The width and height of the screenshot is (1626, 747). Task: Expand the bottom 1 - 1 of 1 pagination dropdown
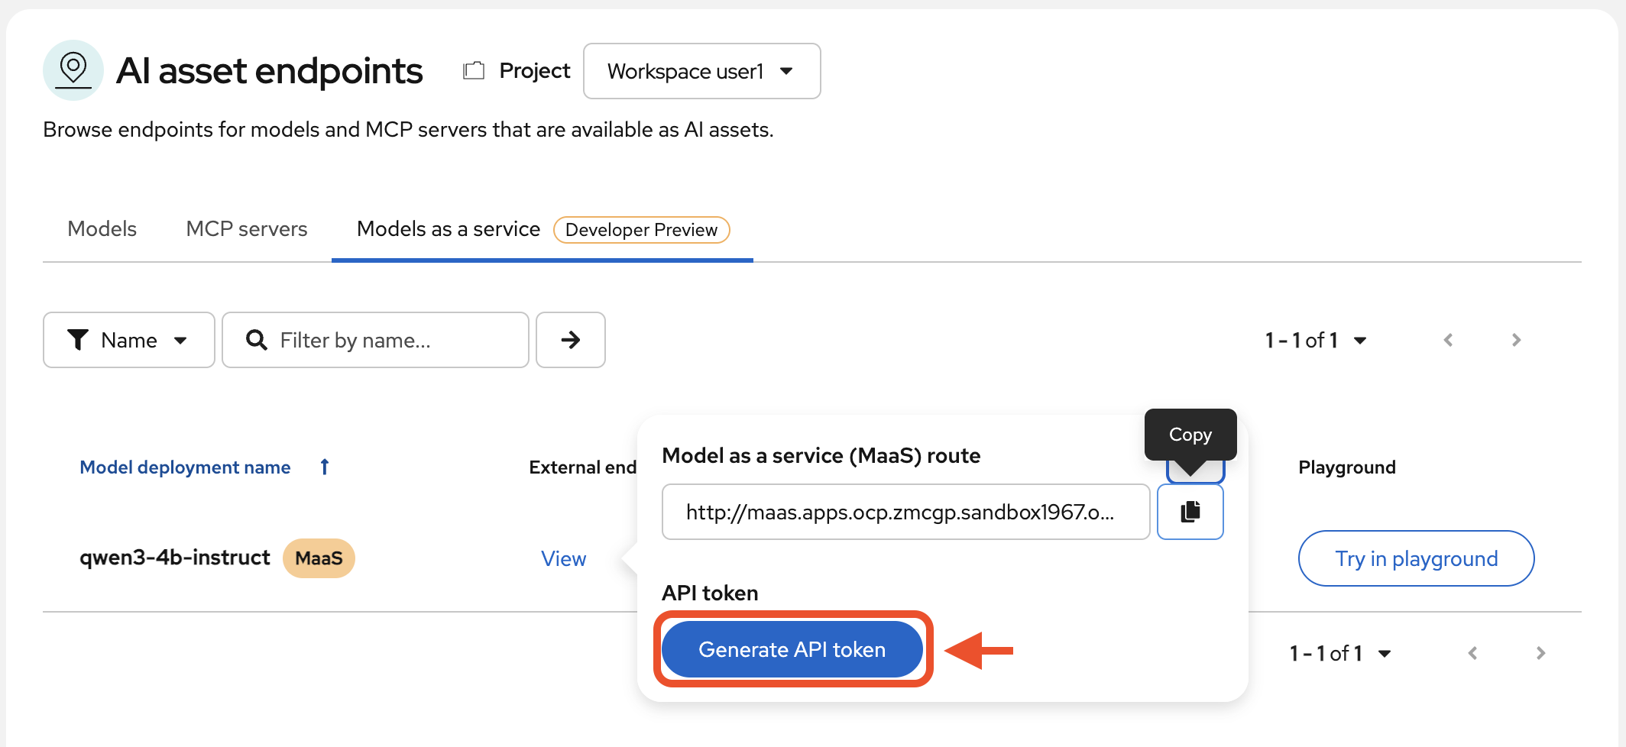click(1340, 653)
